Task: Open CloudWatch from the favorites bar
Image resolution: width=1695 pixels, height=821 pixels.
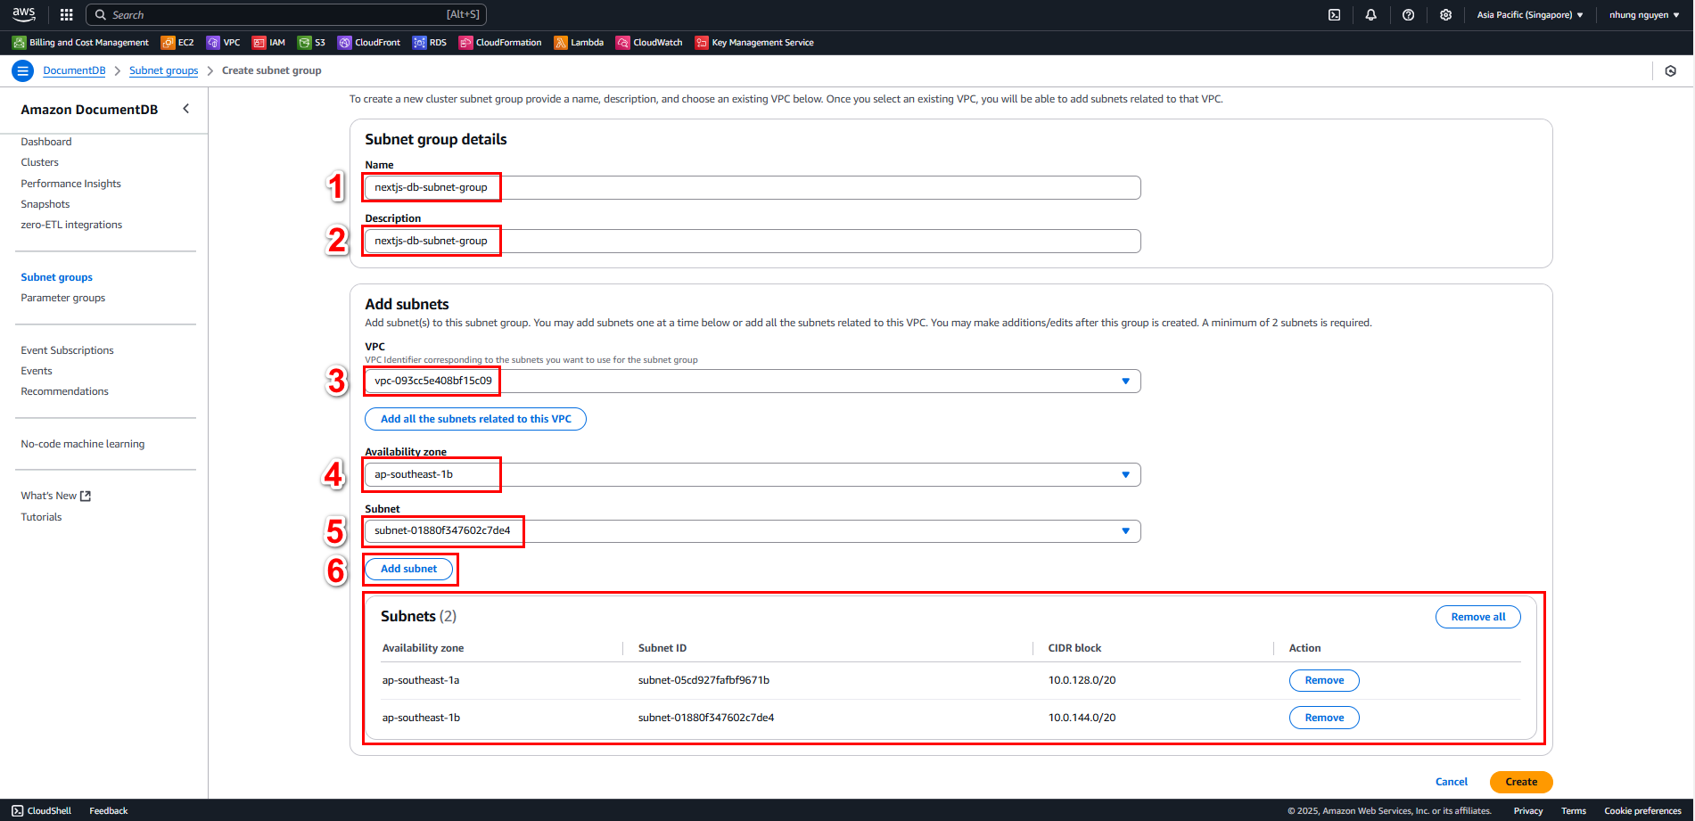Action: [x=649, y=43]
